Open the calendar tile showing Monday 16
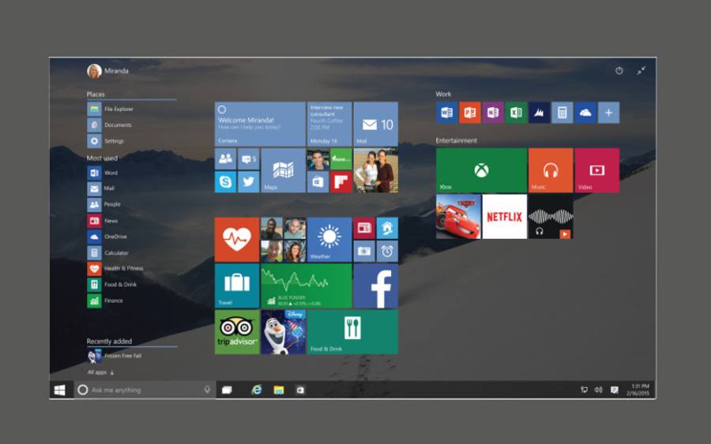Viewport: 711px width, 444px height. [329, 124]
